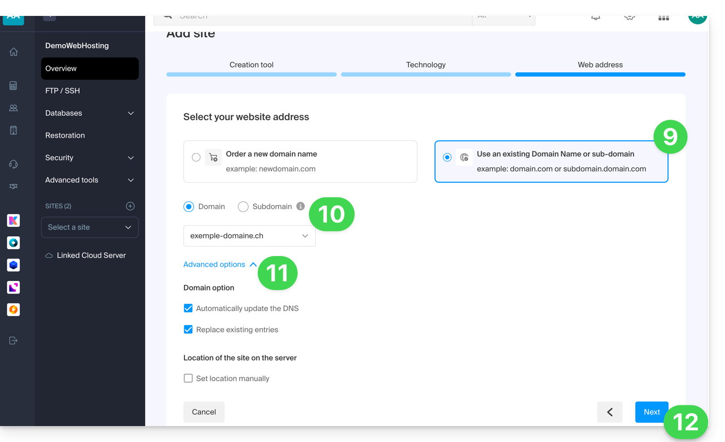This screenshot has height=442, width=725.
Task: Click the Cancel button
Action: coord(204,412)
